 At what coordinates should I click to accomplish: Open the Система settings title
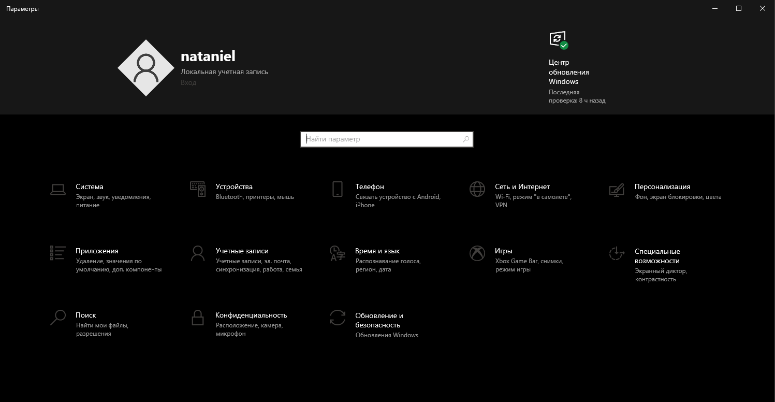[x=90, y=187]
